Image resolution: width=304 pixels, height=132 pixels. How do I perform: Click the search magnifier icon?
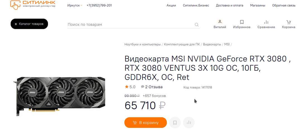click(x=197, y=25)
